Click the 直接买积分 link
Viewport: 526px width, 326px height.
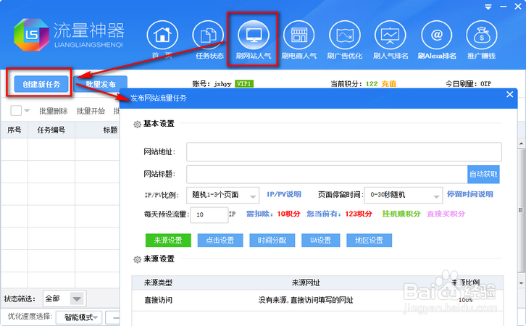click(x=446, y=214)
